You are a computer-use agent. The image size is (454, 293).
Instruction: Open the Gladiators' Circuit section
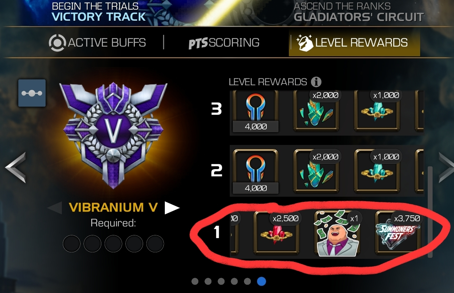tap(359, 12)
